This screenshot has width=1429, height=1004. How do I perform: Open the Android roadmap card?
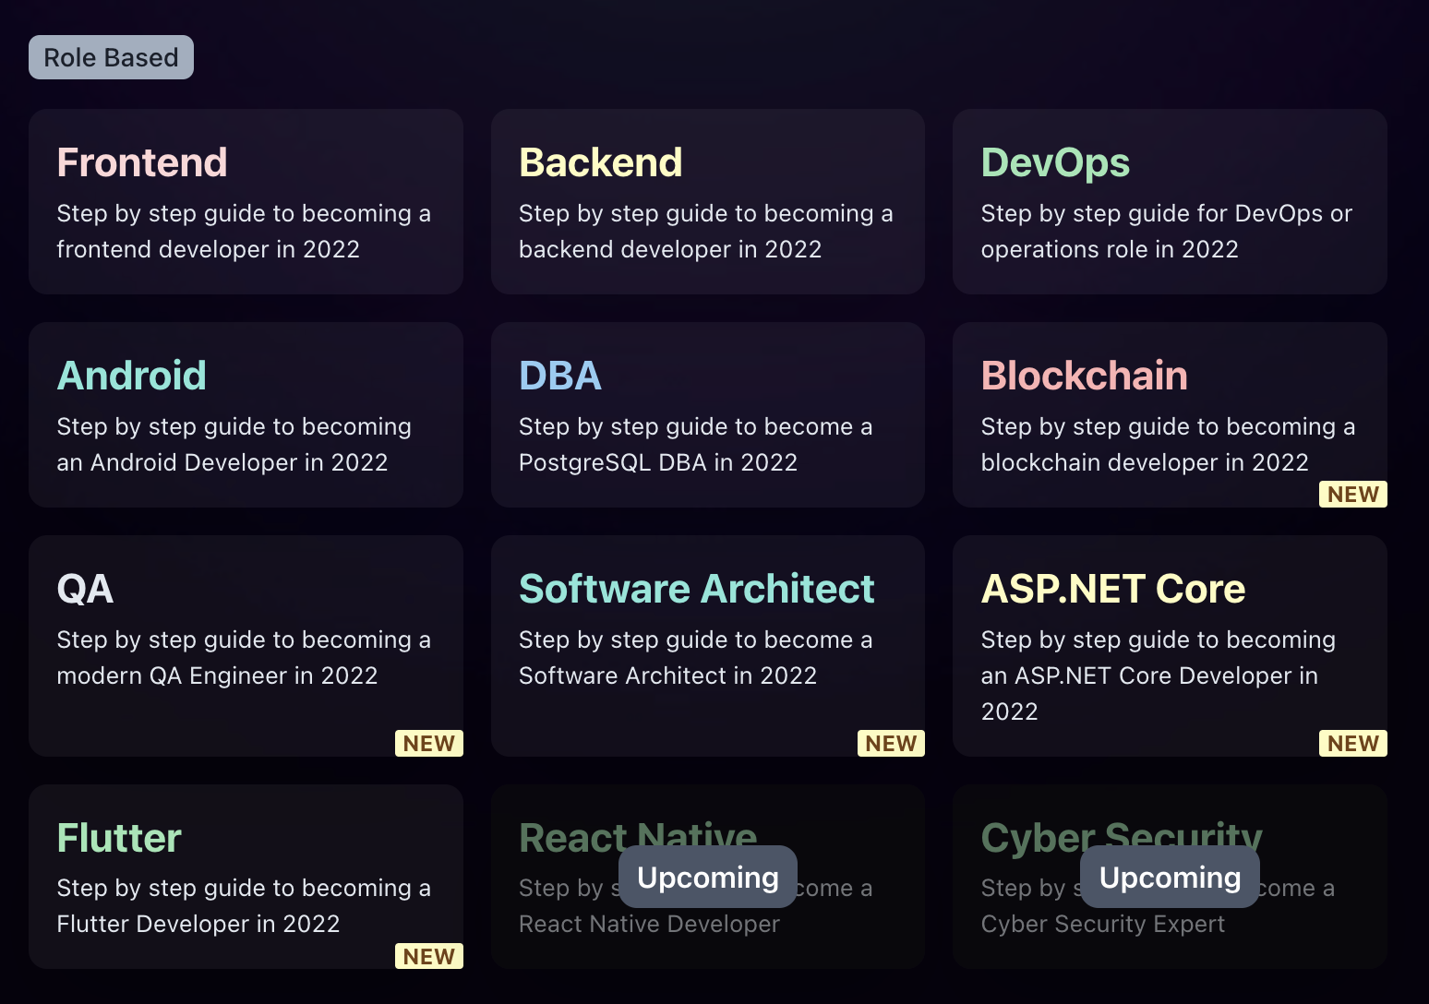coord(246,414)
